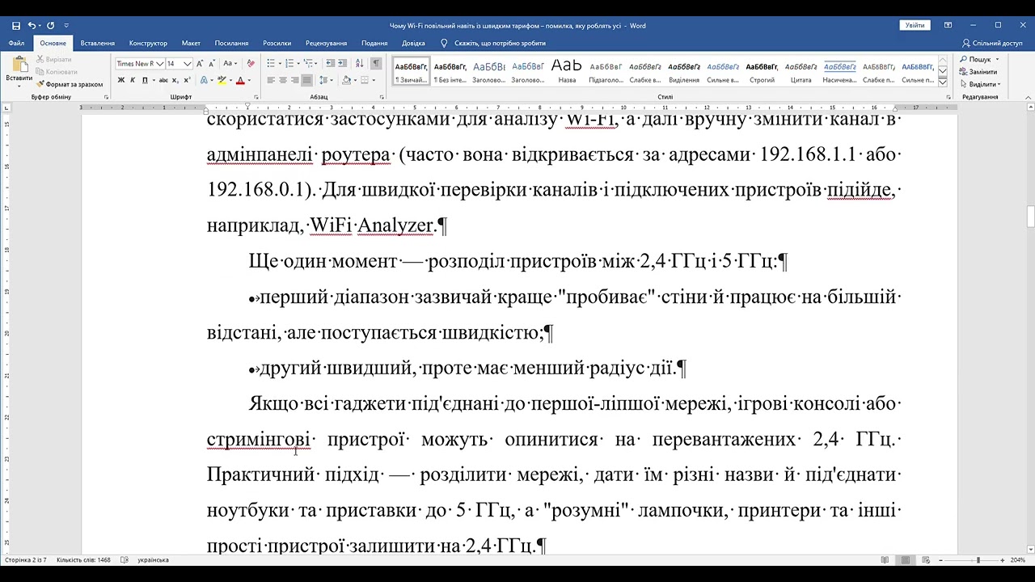Align text to the left
The width and height of the screenshot is (1035, 582).
[x=271, y=80]
